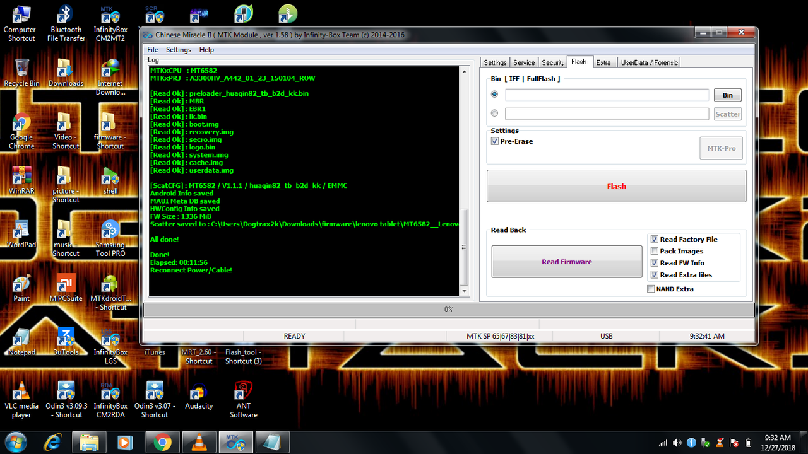Open 3uTools from the desktop
The width and height of the screenshot is (808, 454).
point(66,337)
